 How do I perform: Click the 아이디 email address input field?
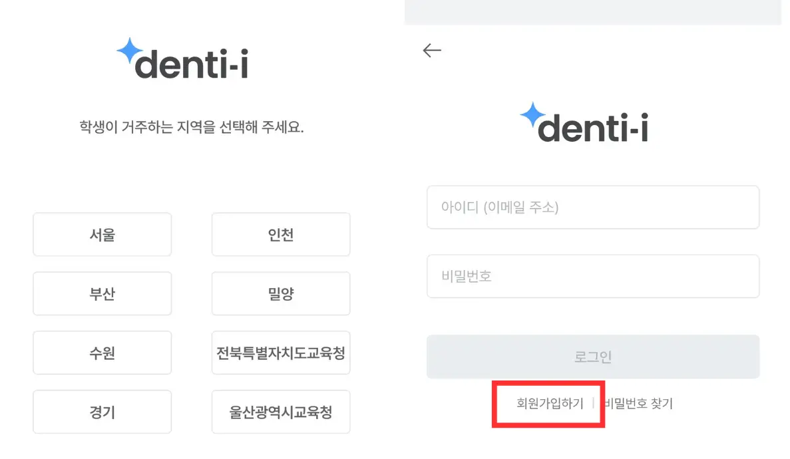(592, 207)
